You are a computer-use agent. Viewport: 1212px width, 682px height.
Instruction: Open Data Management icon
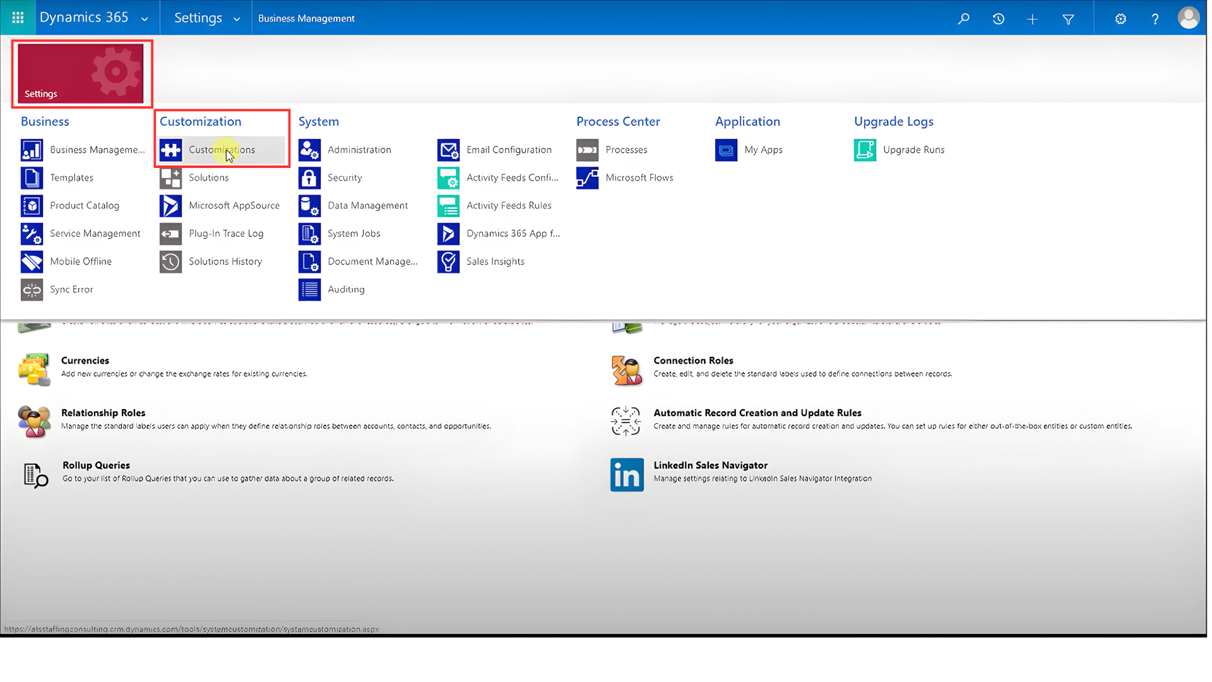[x=309, y=205]
